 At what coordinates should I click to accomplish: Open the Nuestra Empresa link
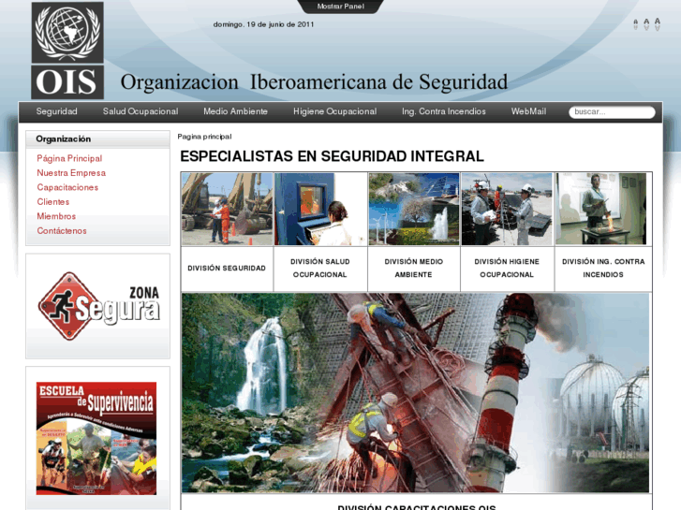[x=71, y=173]
